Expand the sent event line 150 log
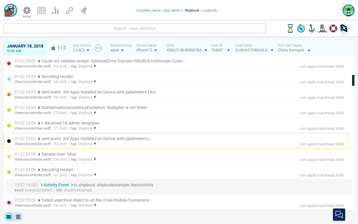The image size is (358, 224). (x=39, y=92)
